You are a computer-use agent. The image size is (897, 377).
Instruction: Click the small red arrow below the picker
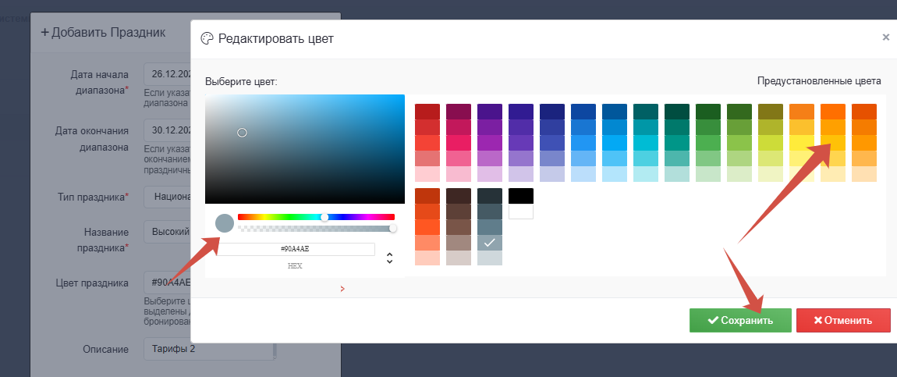coord(342,289)
